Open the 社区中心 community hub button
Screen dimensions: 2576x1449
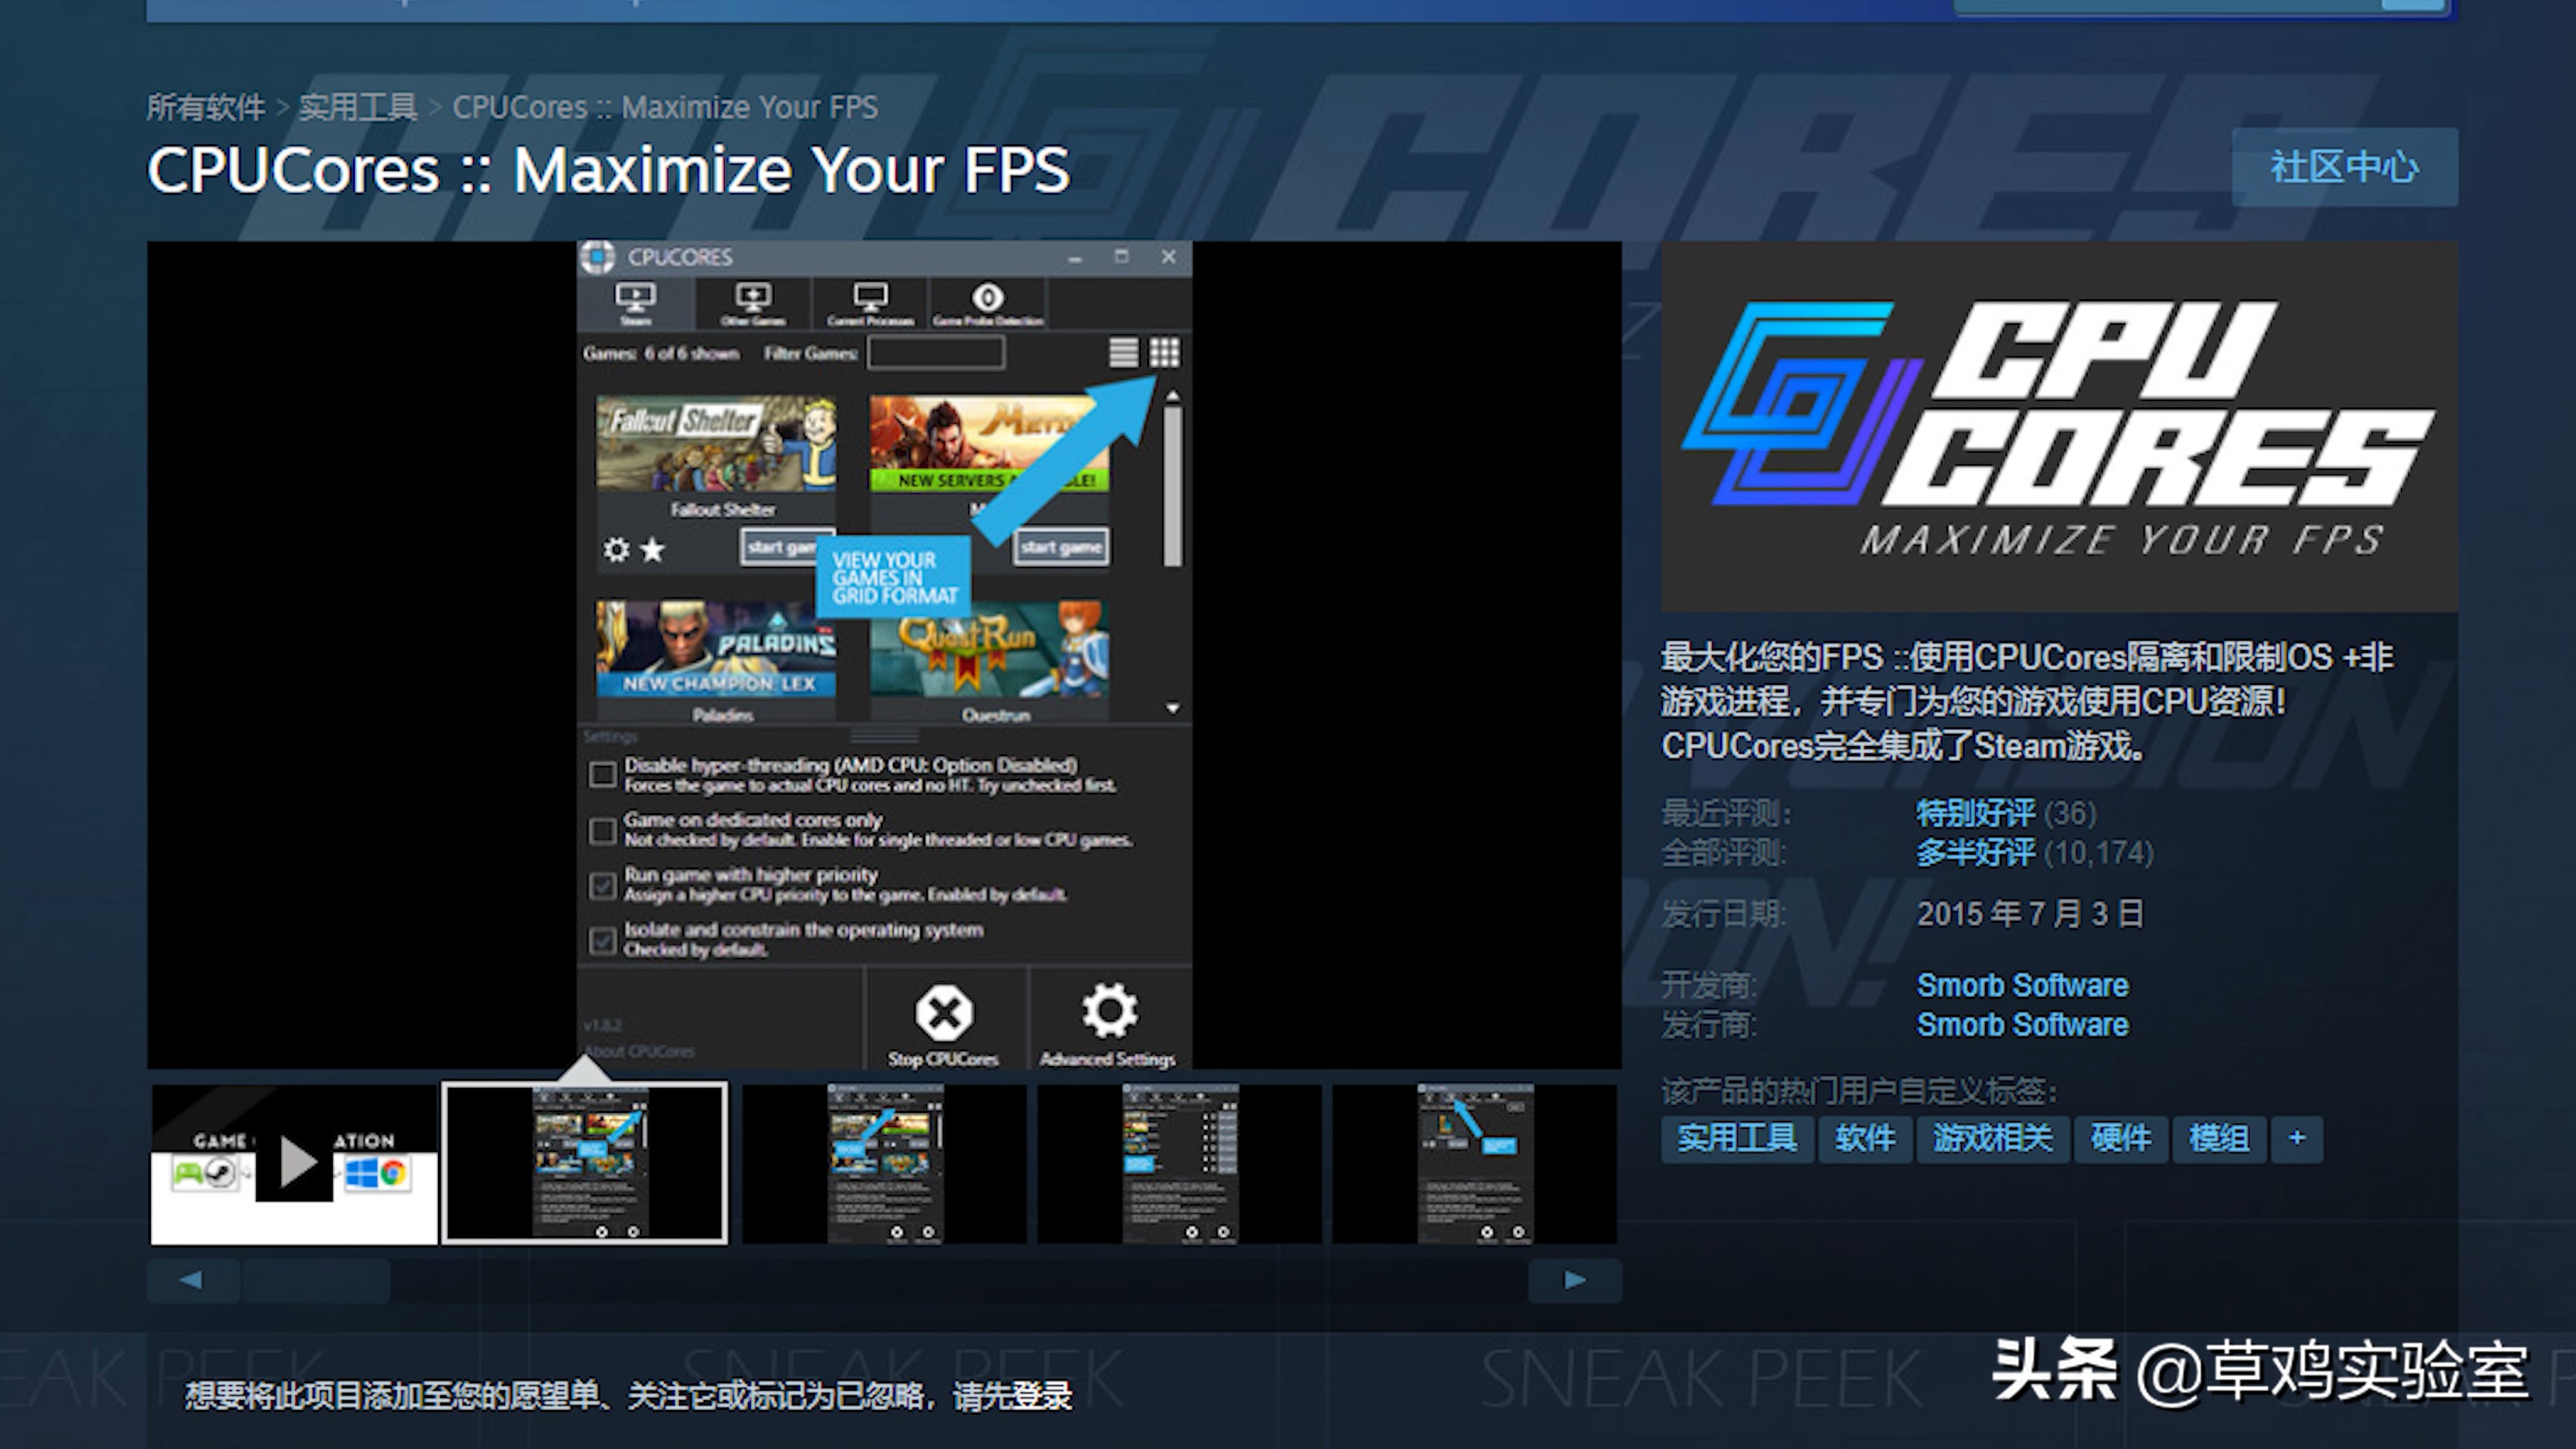pos(2344,167)
